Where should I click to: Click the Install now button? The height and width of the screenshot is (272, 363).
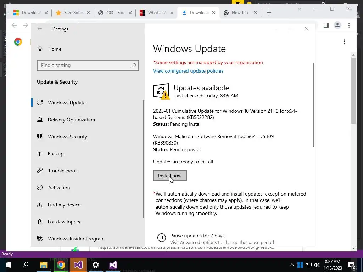tap(170, 176)
